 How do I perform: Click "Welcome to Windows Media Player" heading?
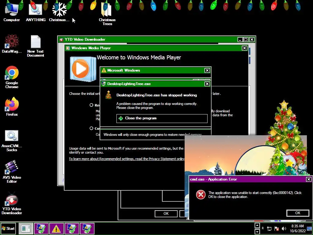139,58
